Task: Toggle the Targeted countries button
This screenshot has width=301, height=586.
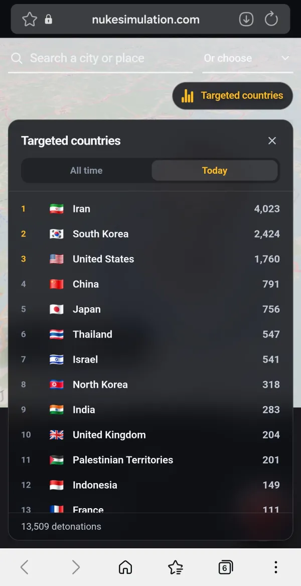Action: point(233,96)
